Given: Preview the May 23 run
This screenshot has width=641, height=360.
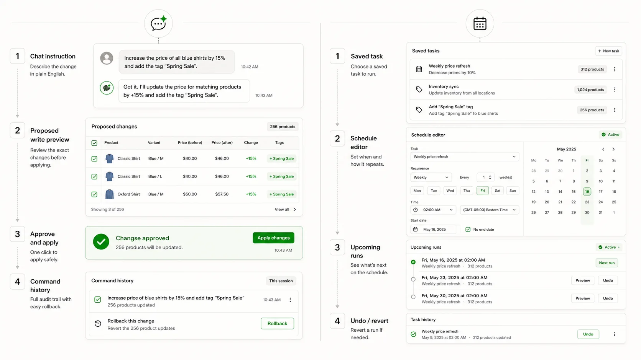Looking at the screenshot, I should click(583, 280).
